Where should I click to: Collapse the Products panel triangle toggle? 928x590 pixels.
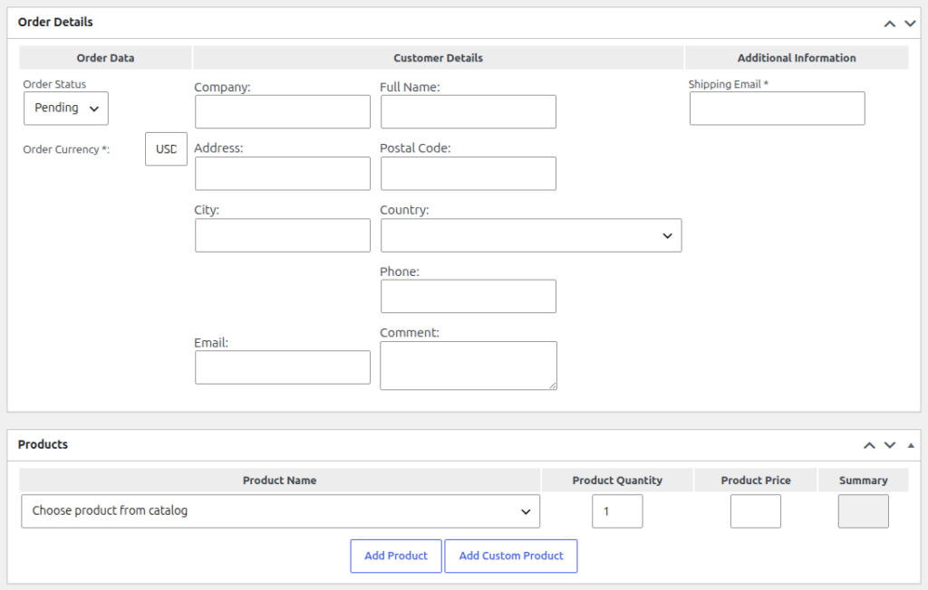[x=911, y=445]
